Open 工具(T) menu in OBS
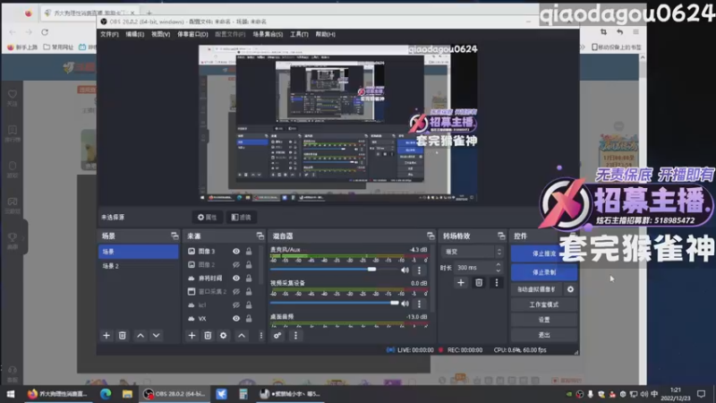The width and height of the screenshot is (716, 403). click(x=299, y=34)
